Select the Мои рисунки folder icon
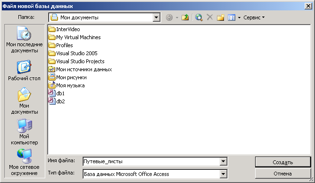The image size is (315, 183). pyautogui.click(x=52, y=77)
